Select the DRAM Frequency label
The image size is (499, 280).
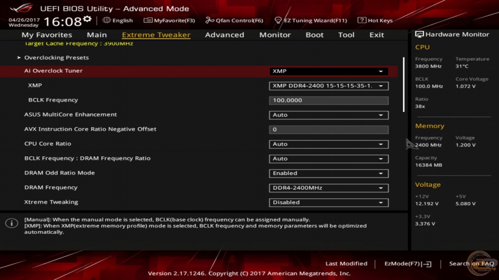[x=51, y=188]
